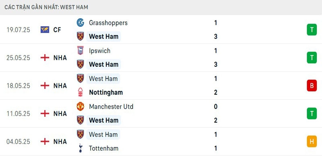Open the Nottingham team link
Viewport: 322px width, 161px height.
coord(105,92)
